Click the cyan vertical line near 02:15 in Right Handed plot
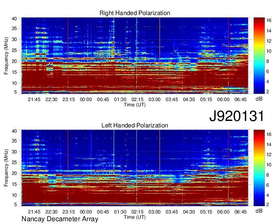276x224 pixels. 136,56
